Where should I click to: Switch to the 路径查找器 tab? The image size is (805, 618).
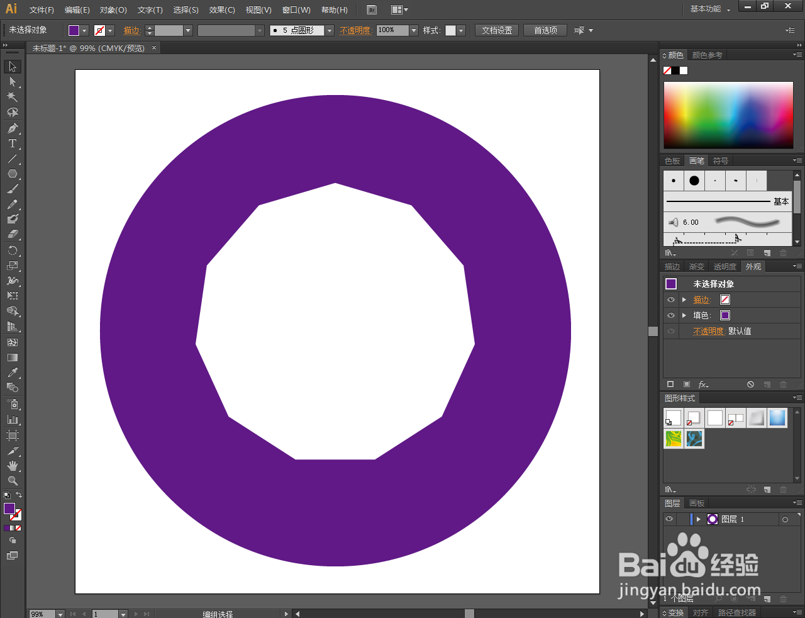(x=736, y=612)
